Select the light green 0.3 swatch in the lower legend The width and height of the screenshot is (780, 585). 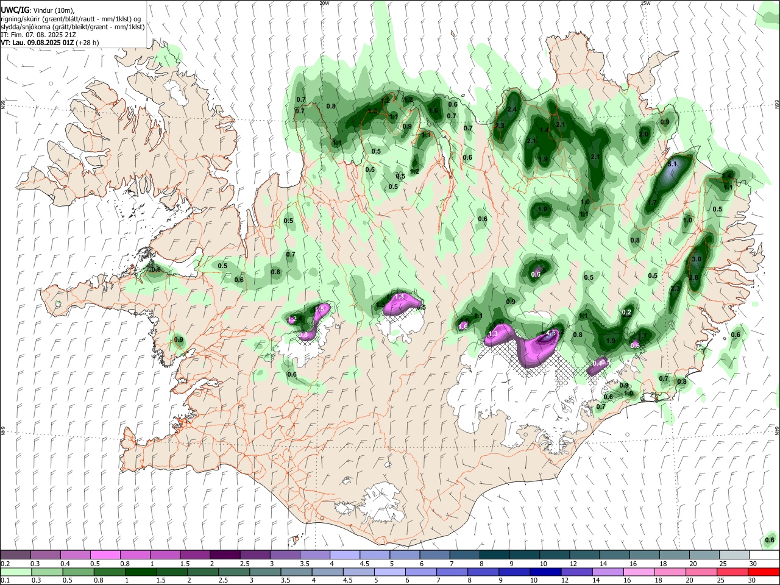[x=46, y=572]
